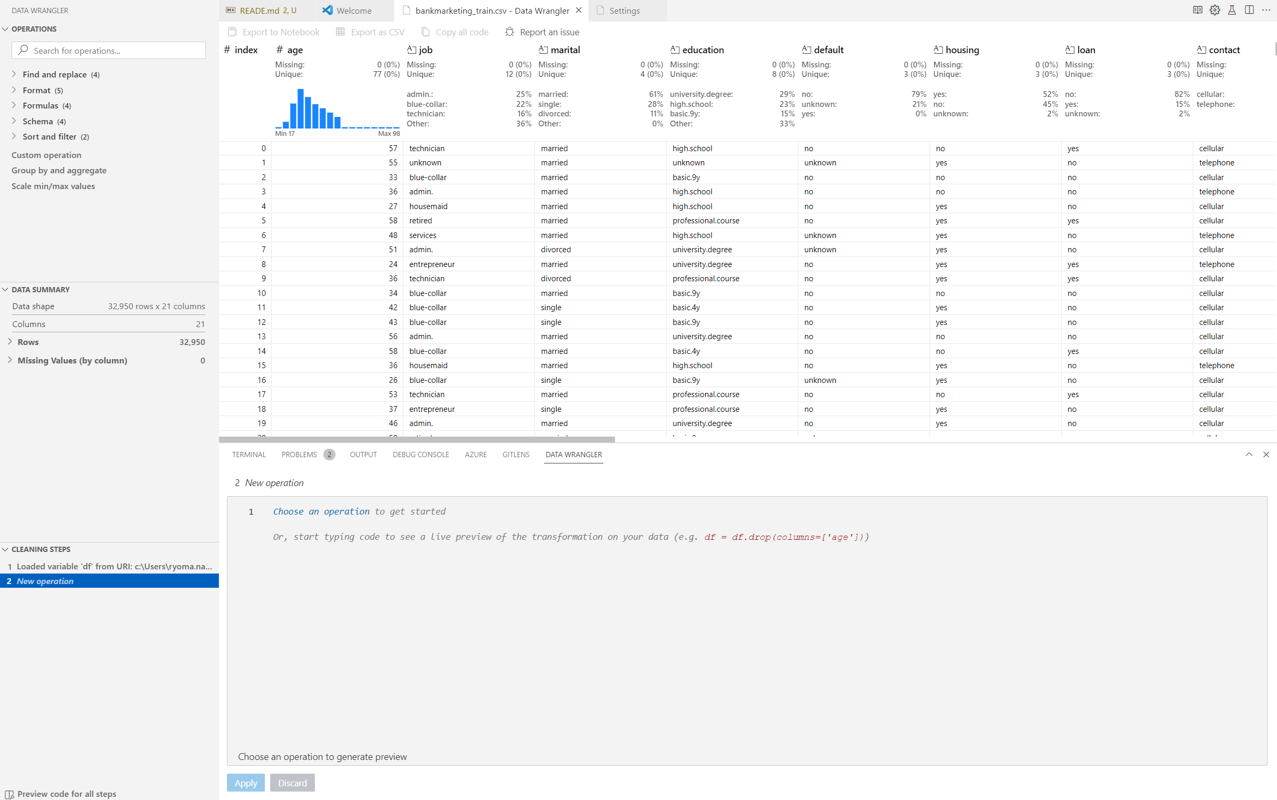Click the Choose an operation link

click(x=321, y=511)
